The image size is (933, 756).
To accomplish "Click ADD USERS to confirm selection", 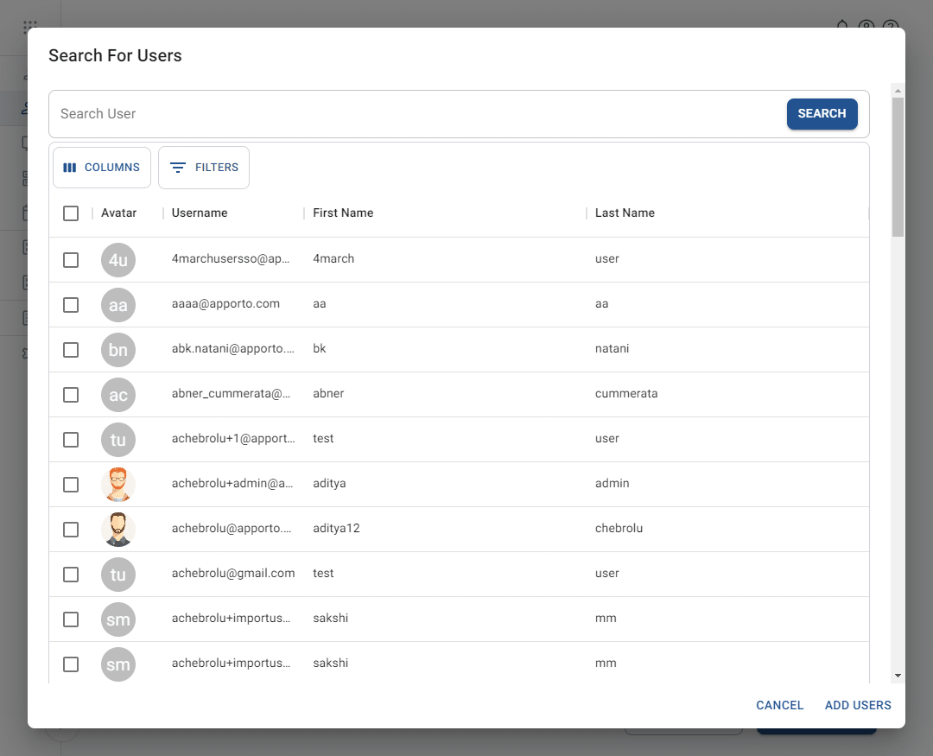I will click(858, 705).
